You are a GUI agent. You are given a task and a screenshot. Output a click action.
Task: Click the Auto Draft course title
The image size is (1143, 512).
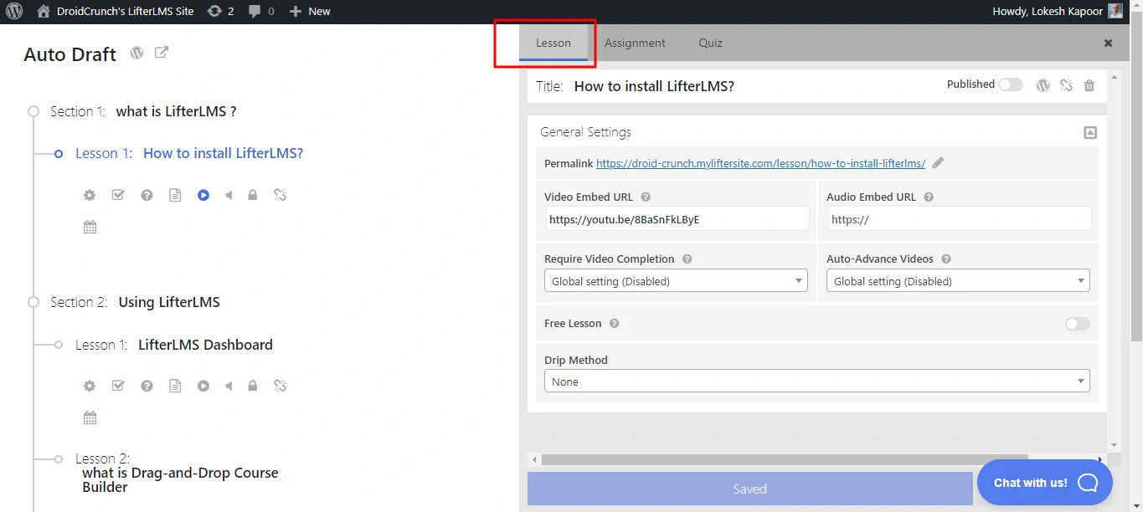[70, 54]
